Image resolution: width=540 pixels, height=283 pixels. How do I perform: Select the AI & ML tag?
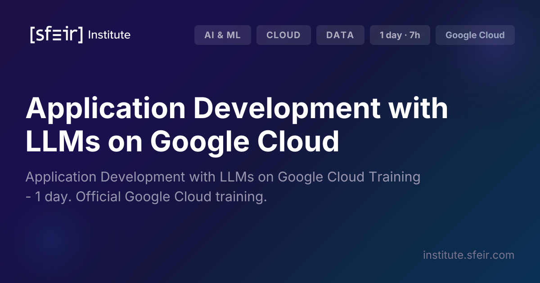pos(223,35)
